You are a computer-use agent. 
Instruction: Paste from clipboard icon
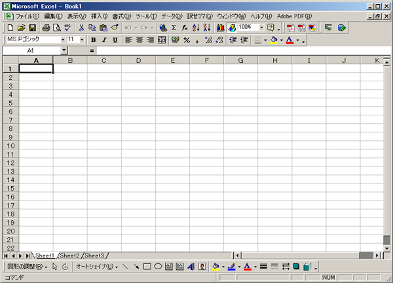[103, 28]
